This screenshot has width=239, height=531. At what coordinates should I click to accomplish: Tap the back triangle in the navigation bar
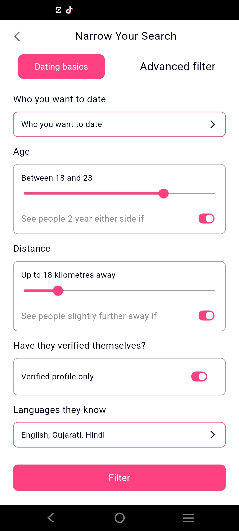(50, 517)
